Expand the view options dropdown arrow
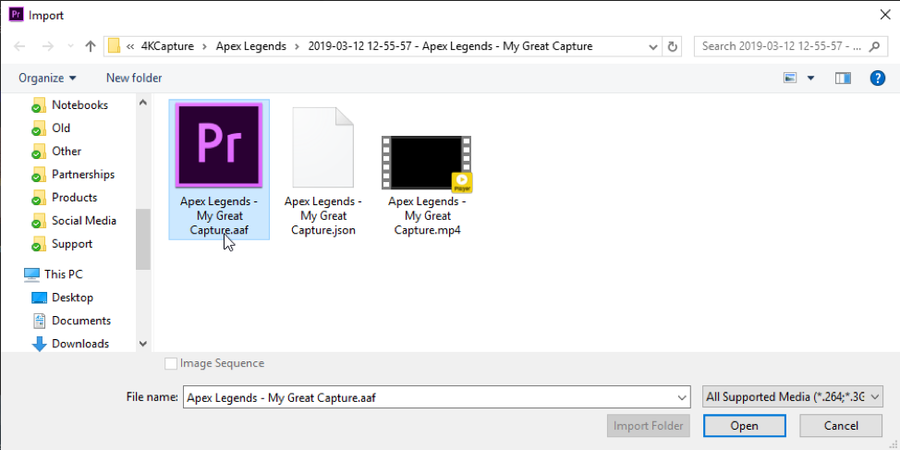The image size is (900, 450). [811, 79]
